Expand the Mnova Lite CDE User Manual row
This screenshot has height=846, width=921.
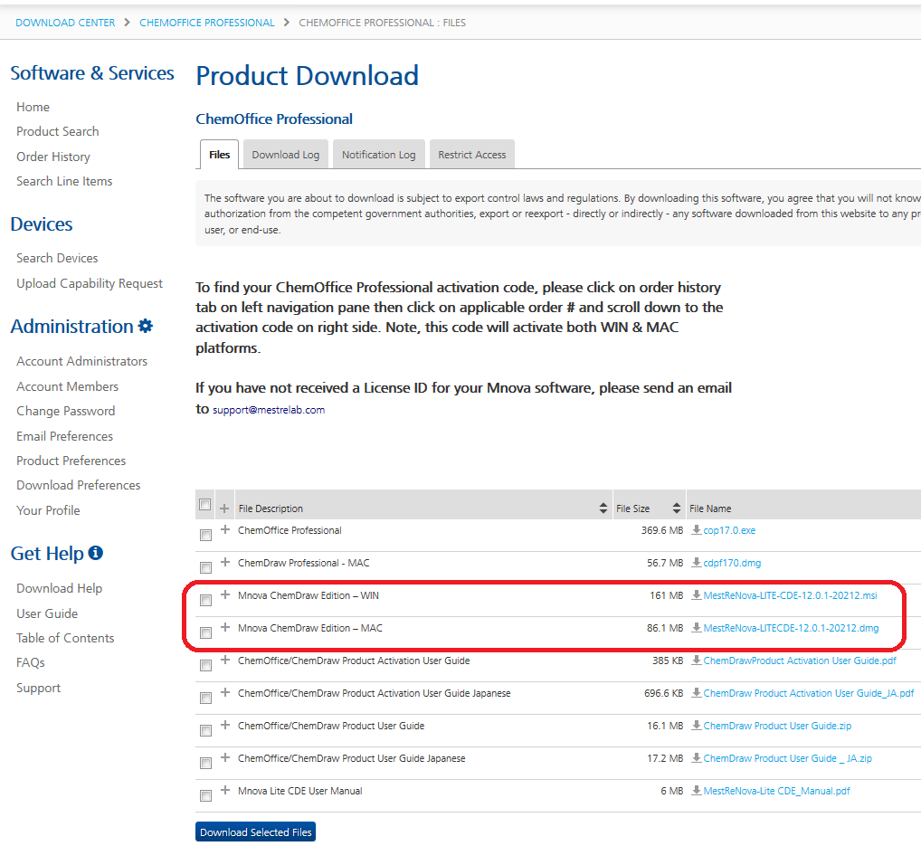(225, 790)
